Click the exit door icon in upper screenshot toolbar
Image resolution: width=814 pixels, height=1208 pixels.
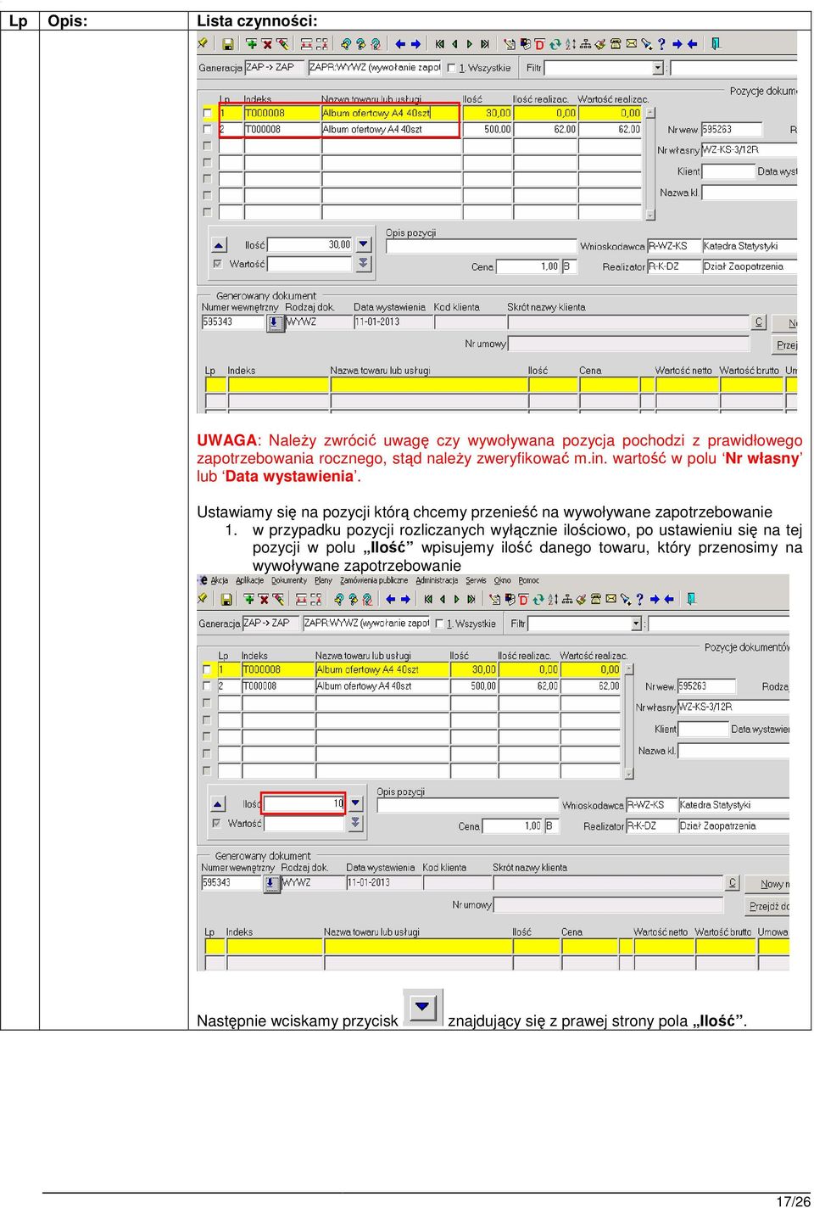(716, 44)
